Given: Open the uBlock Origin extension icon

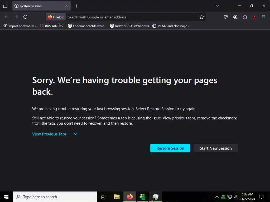Looking at the screenshot, I should (x=254, y=17).
